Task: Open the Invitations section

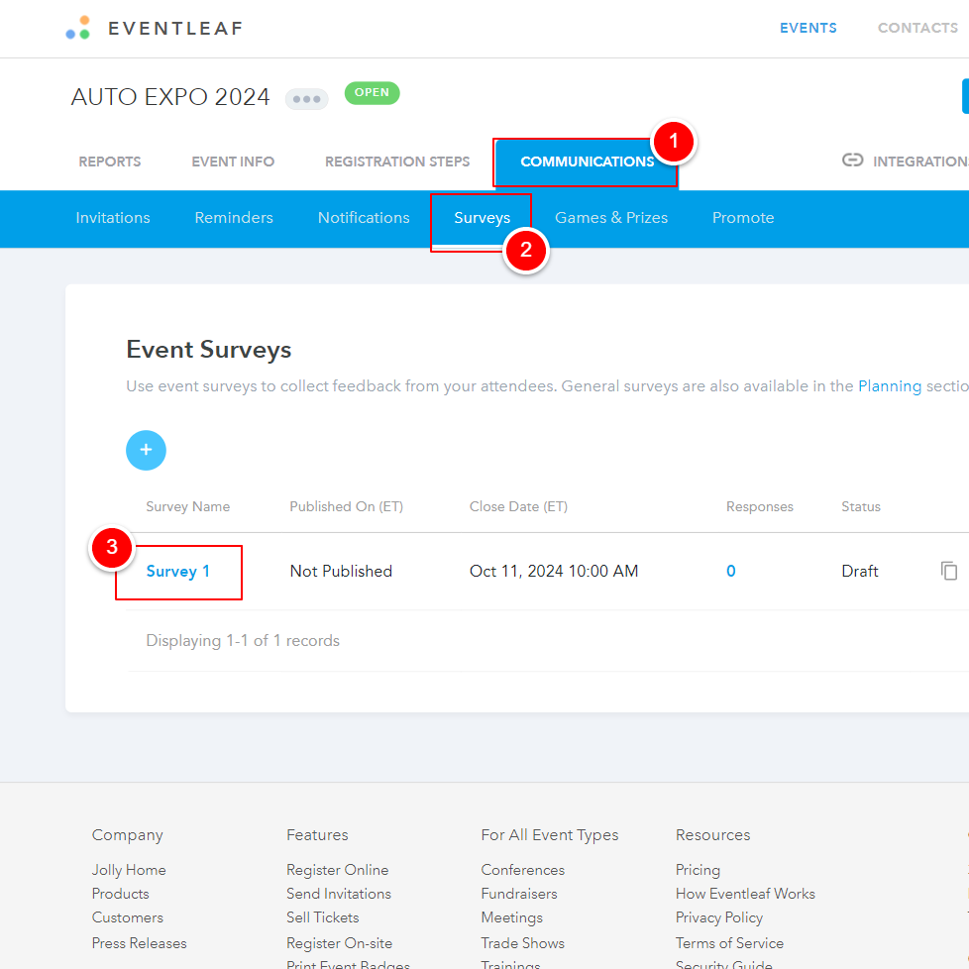Action: (x=113, y=217)
